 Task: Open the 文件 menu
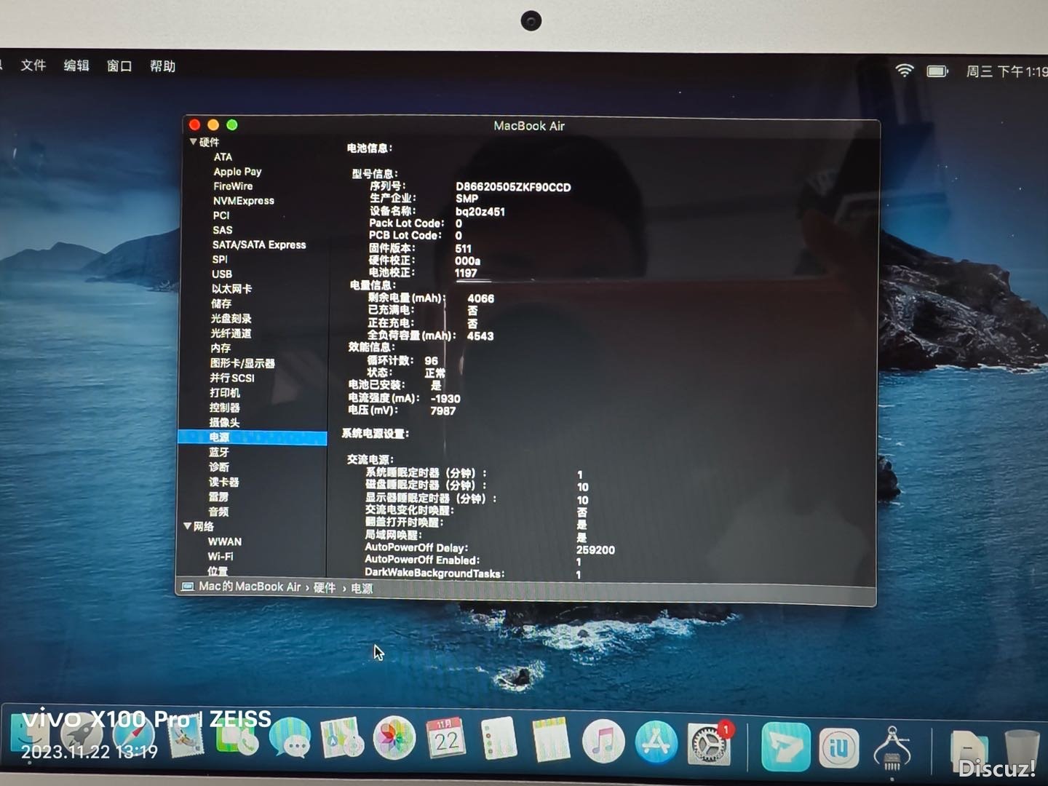pos(33,65)
